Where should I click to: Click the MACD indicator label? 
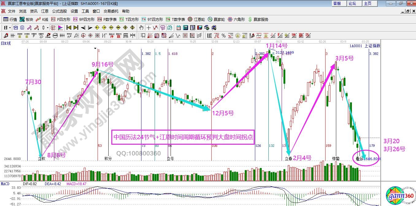5,184
